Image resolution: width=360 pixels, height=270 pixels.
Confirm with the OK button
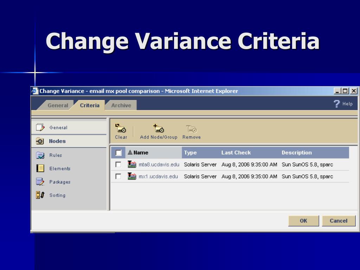(x=303, y=221)
